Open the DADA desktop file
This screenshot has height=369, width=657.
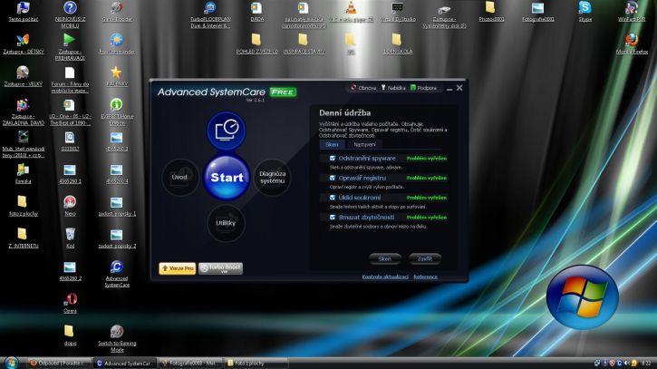pos(256,11)
